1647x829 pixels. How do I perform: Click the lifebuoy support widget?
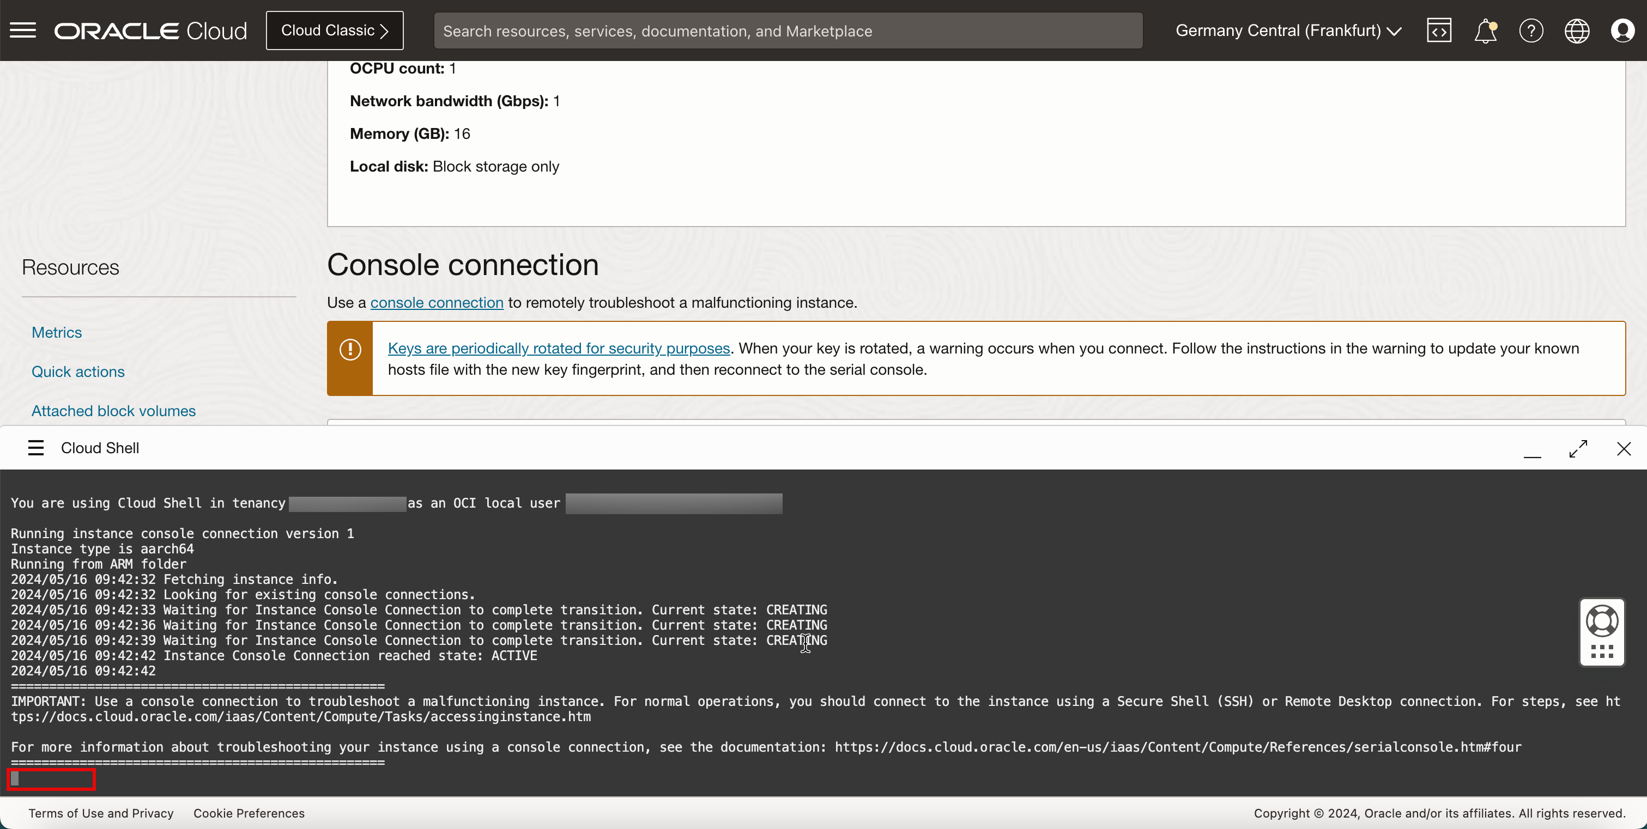click(1602, 620)
